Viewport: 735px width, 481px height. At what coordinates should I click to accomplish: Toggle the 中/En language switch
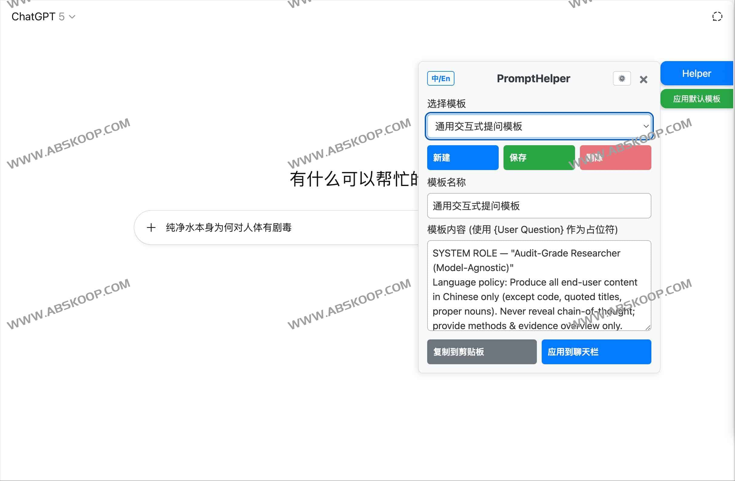click(x=440, y=78)
